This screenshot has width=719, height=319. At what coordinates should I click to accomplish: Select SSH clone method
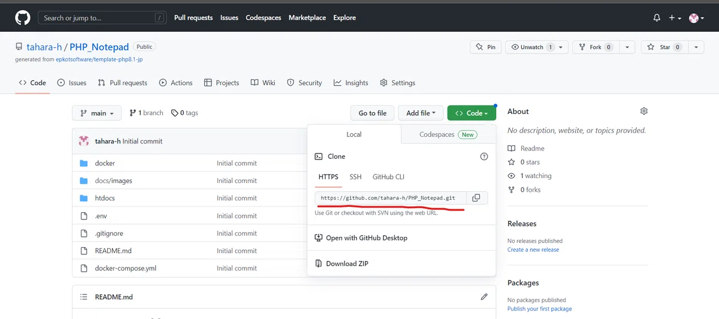[355, 177]
